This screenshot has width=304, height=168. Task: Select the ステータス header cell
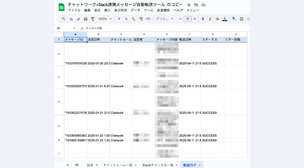pos(213,40)
